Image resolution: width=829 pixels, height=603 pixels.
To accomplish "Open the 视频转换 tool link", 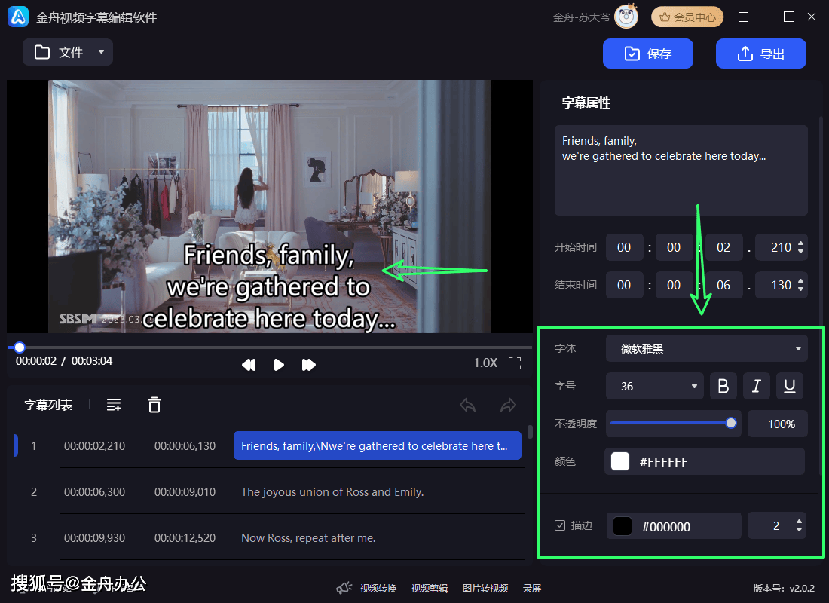I will [x=378, y=588].
